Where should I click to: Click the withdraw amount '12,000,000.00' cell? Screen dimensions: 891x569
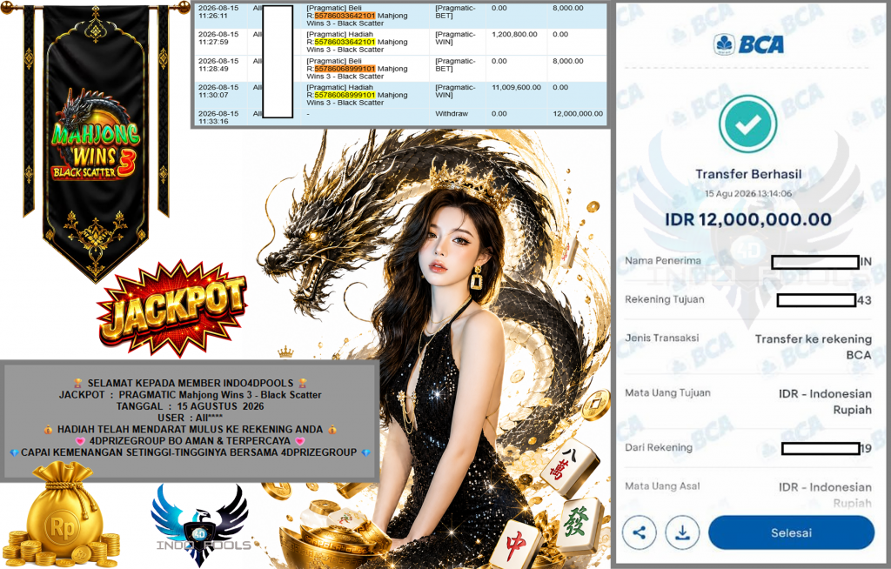tap(578, 114)
